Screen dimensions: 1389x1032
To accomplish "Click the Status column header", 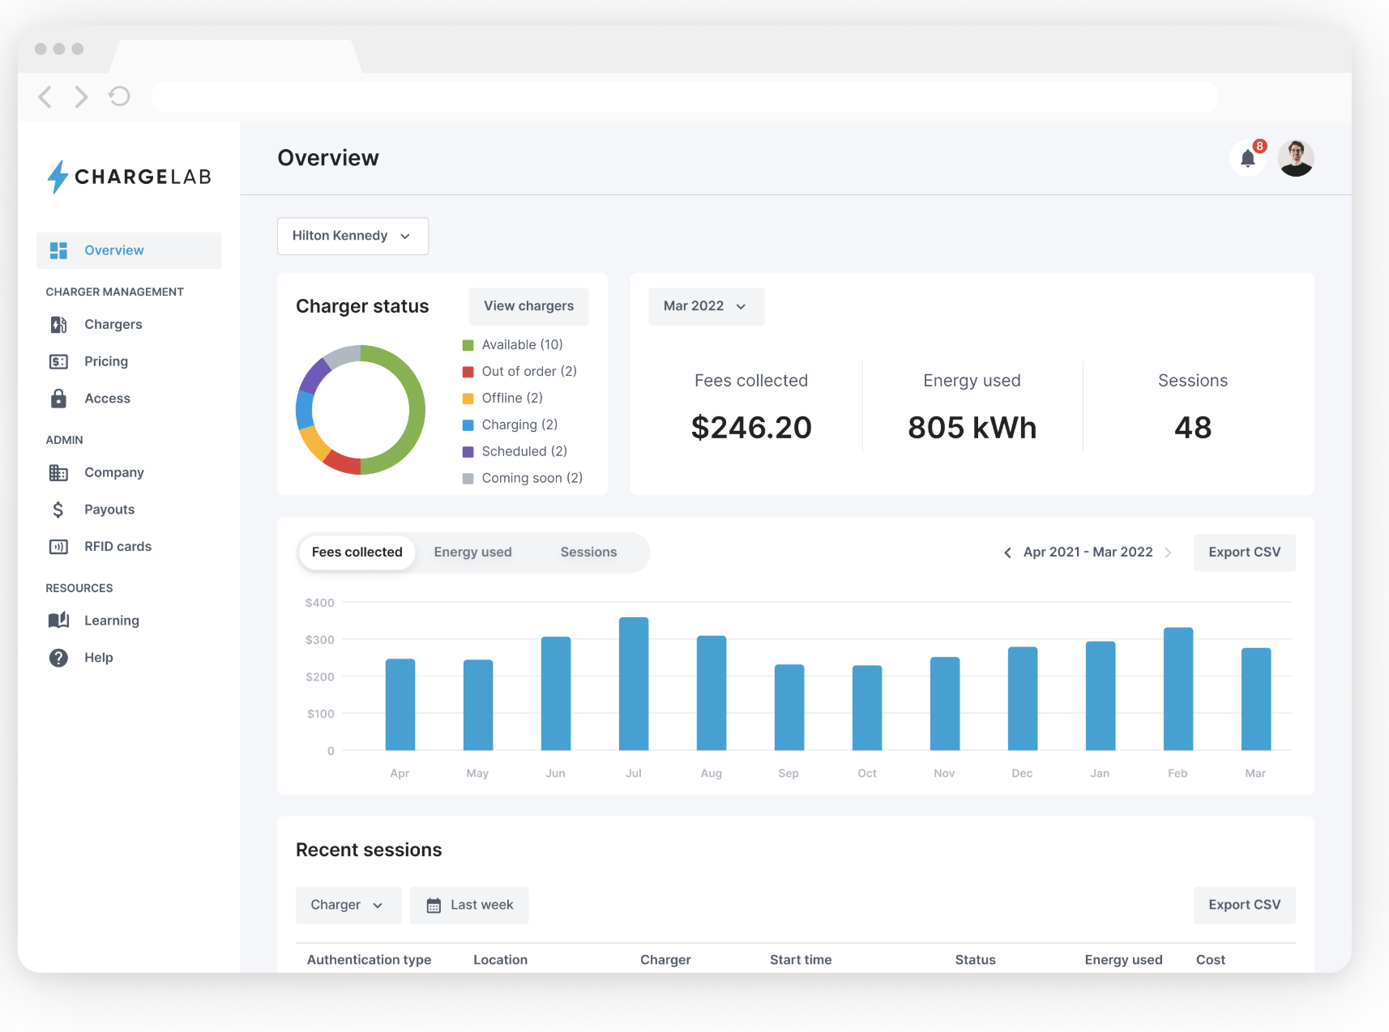I will coord(975,960).
